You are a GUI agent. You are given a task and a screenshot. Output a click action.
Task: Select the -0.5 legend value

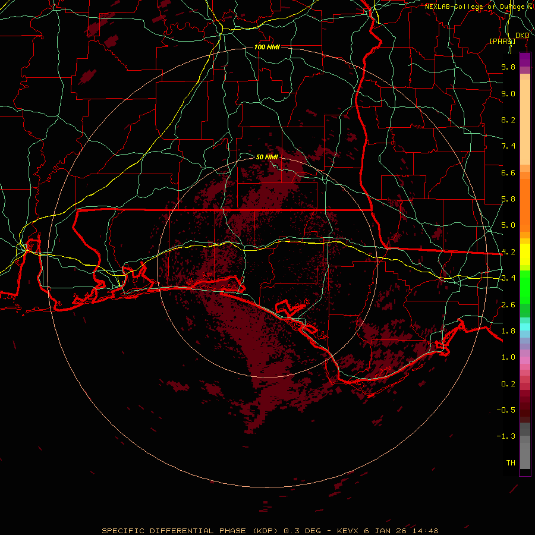[506, 410]
